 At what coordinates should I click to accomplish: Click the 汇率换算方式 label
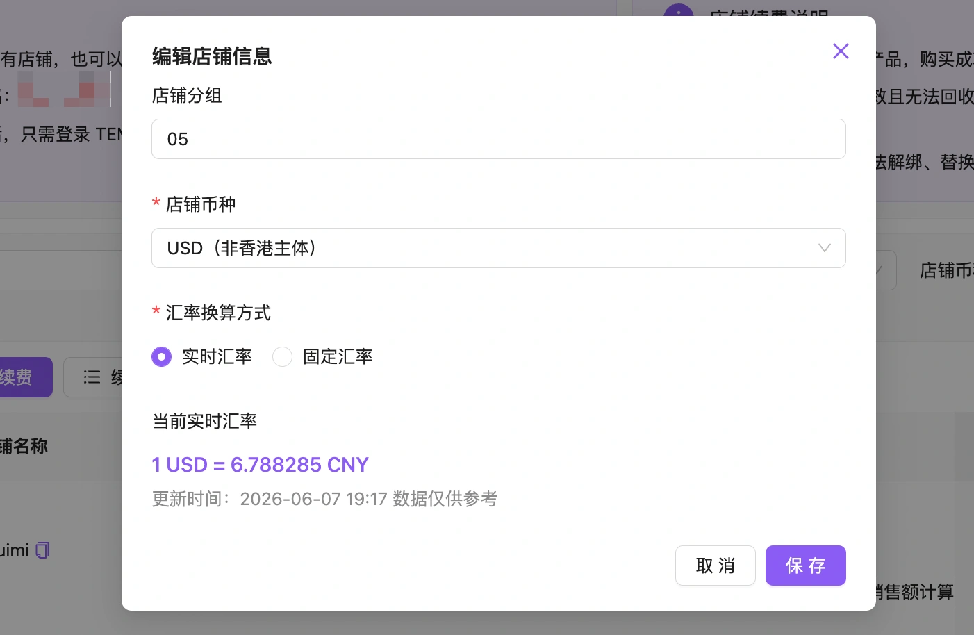[x=218, y=313]
